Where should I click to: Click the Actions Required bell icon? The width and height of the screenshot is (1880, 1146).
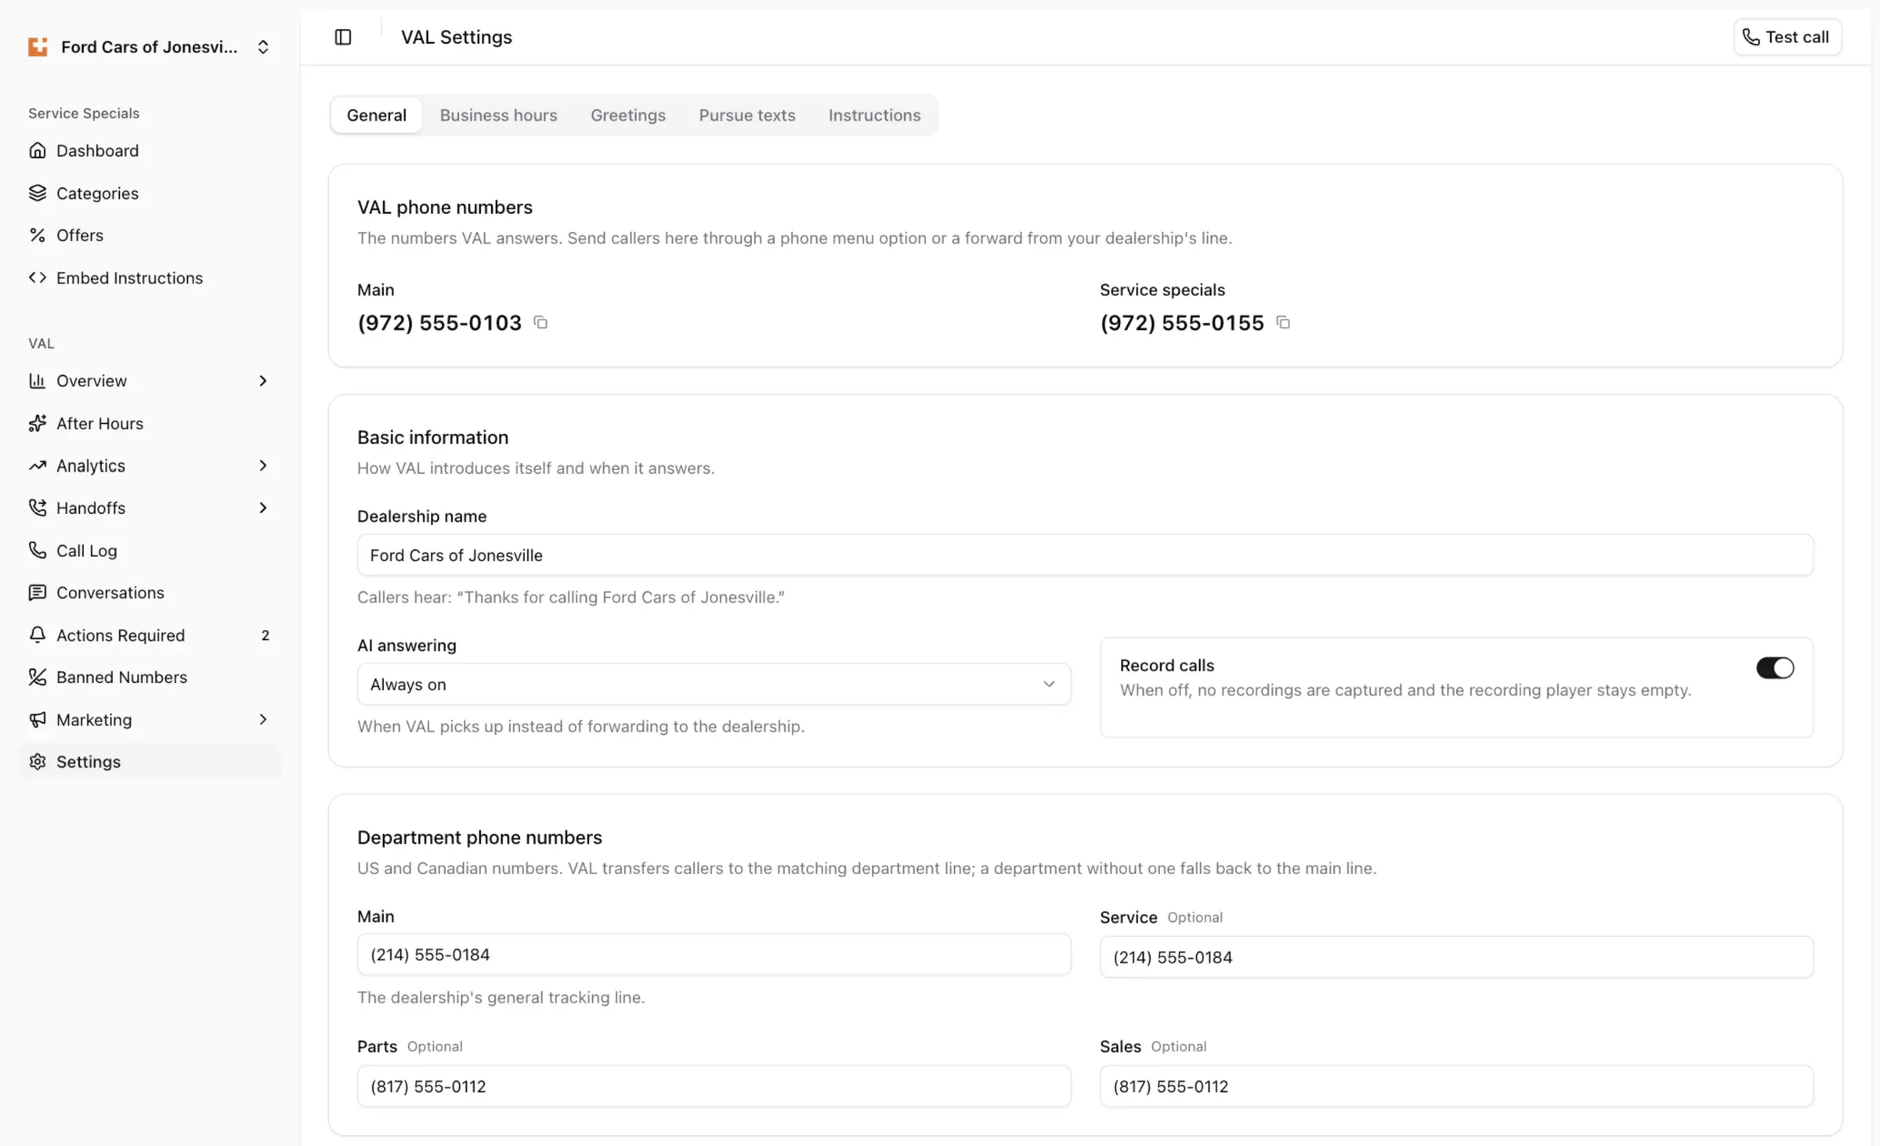37,634
